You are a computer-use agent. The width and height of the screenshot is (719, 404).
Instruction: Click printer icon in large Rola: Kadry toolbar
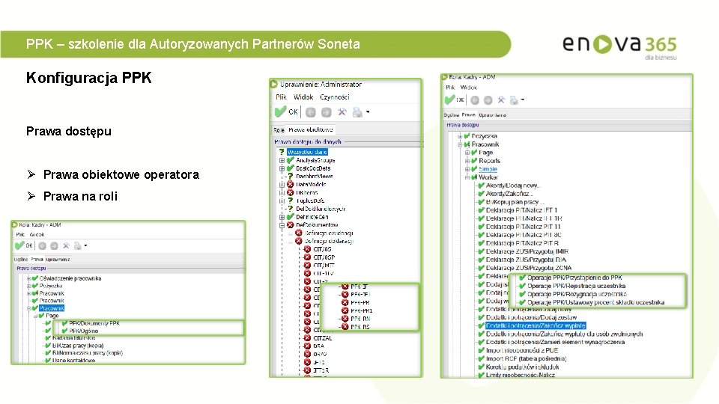[514, 100]
